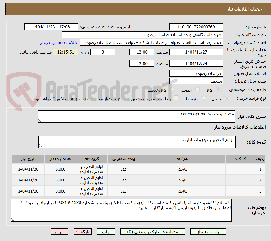Screen dimensions: 271x241
Task: Click the ردیف column header
Action: [260, 159]
